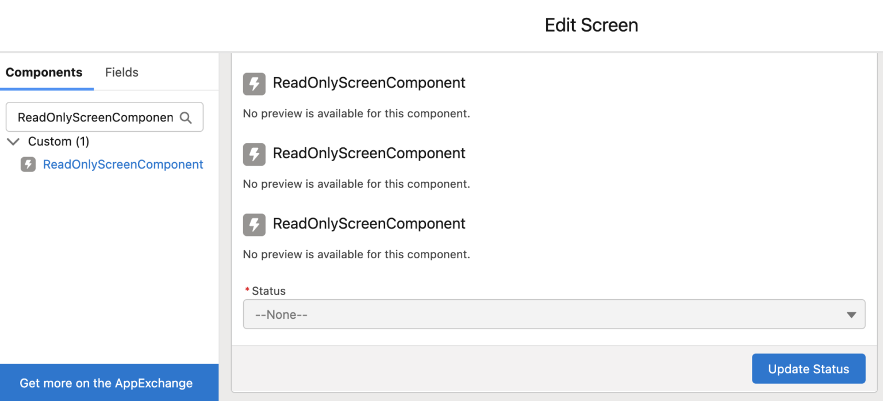The height and width of the screenshot is (401, 883).
Task: Select the Components tab
Action: pos(44,72)
